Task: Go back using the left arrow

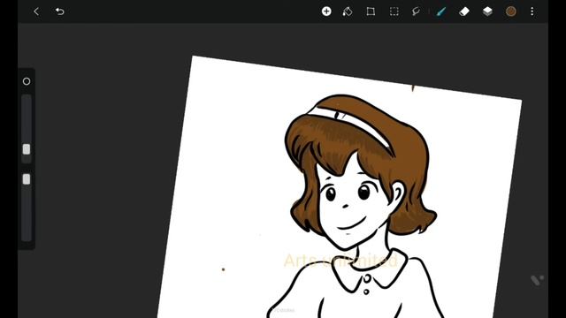Action: (36, 11)
